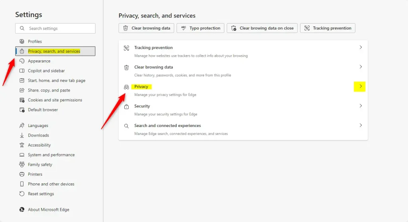Open the Profiles settings section
Viewport: 408px width, 222px height.
point(35,41)
